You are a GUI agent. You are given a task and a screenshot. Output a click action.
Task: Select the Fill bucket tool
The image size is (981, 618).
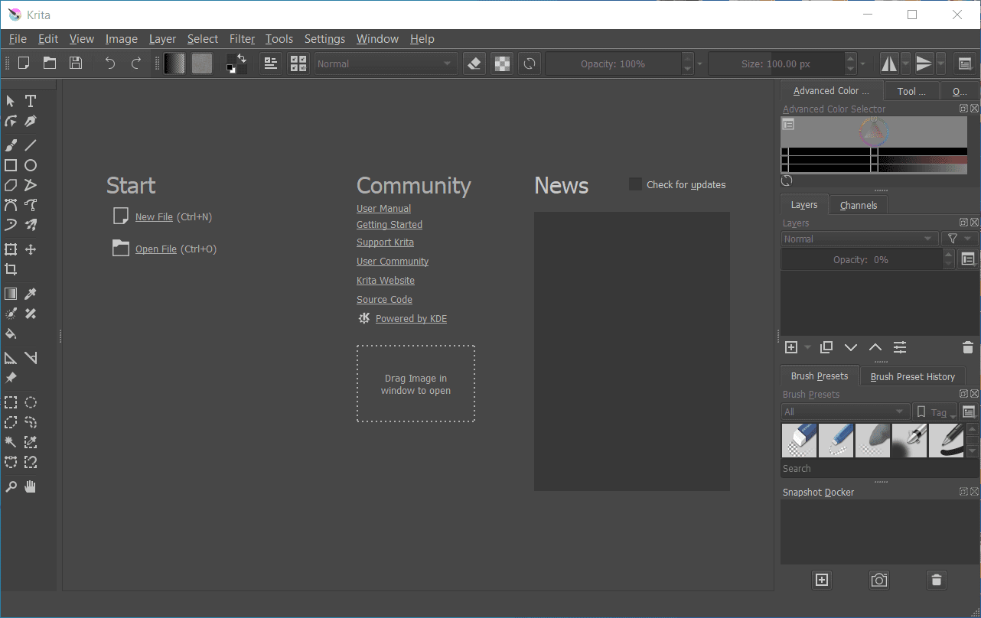(11, 333)
